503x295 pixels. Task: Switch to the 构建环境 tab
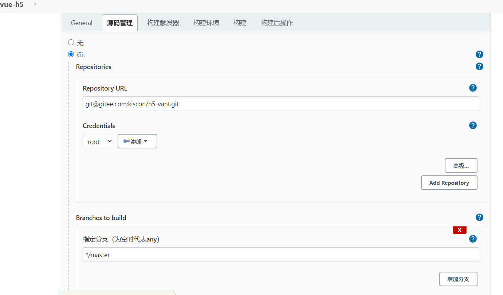(206, 23)
